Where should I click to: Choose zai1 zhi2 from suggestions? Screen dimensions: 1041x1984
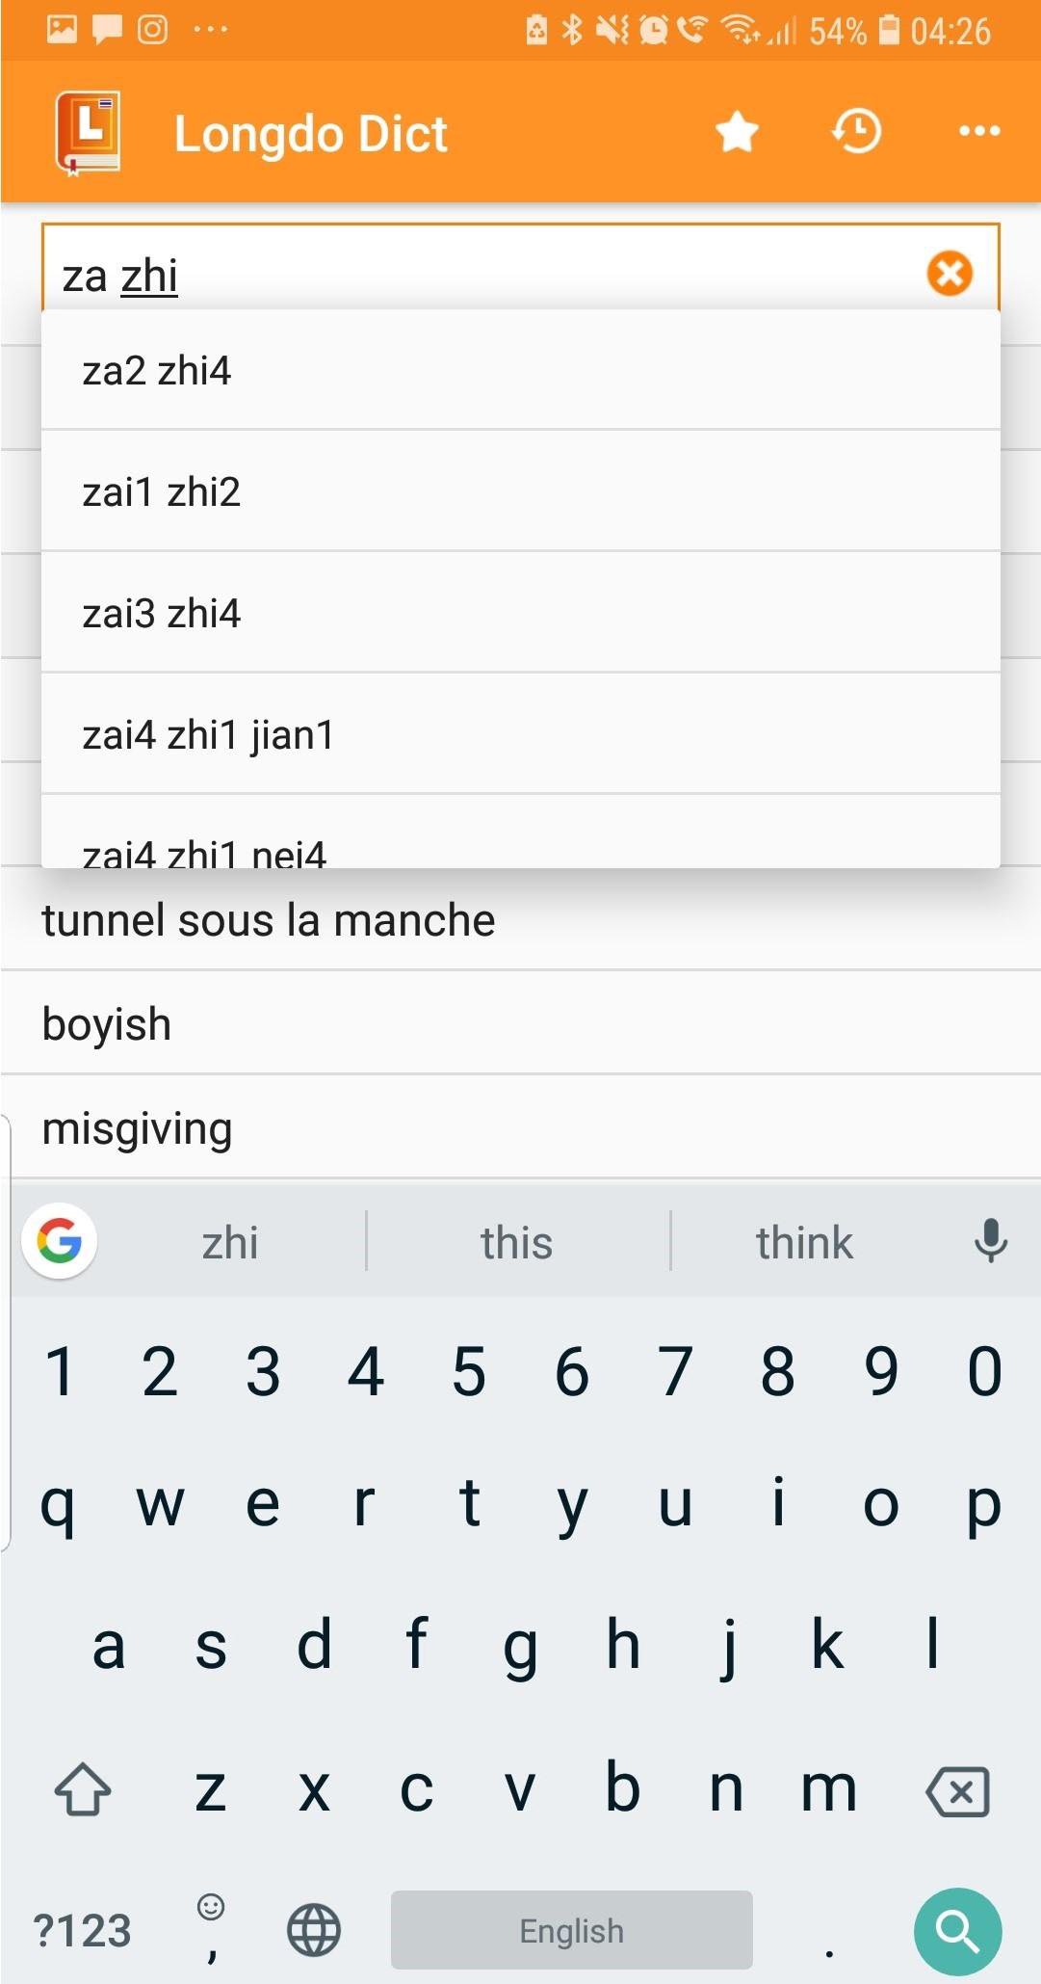pyautogui.click(x=520, y=492)
